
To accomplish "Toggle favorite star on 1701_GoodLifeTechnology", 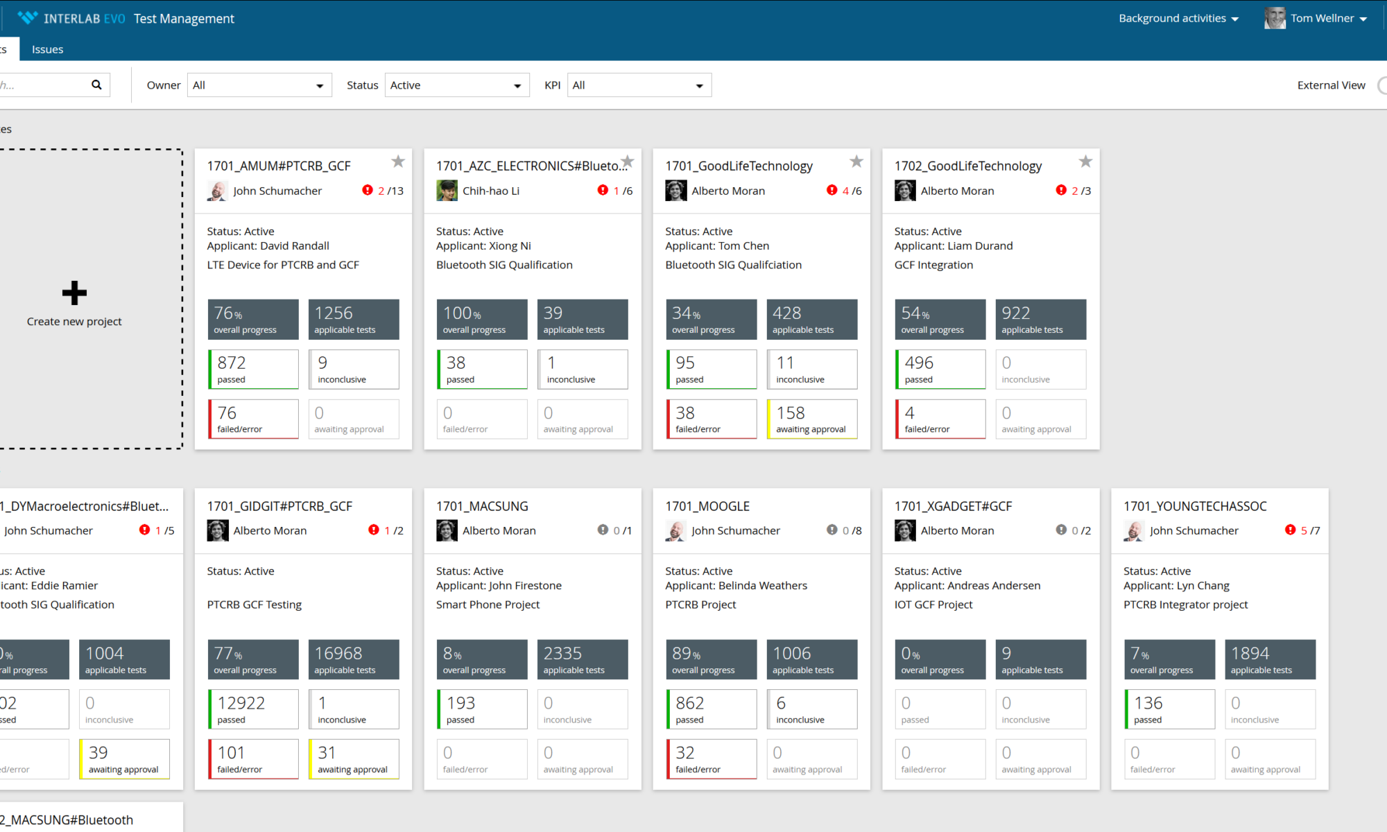I will 856,162.
